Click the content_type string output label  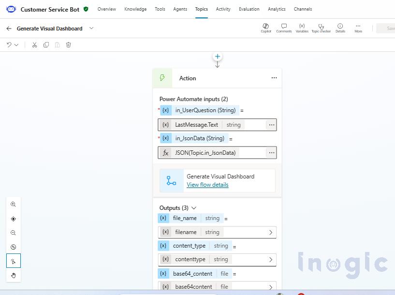coord(195,246)
